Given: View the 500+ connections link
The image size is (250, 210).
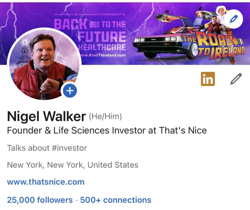Looking at the screenshot, I should (116, 200).
